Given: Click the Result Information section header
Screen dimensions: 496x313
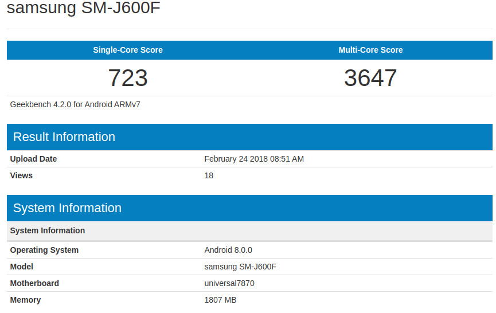Looking at the screenshot, I should click(64, 137).
